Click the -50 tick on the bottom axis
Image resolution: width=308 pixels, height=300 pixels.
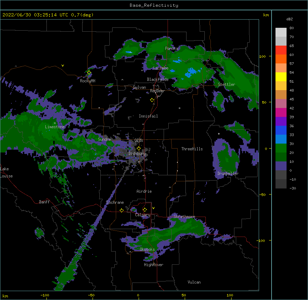(x=91, y=295)
